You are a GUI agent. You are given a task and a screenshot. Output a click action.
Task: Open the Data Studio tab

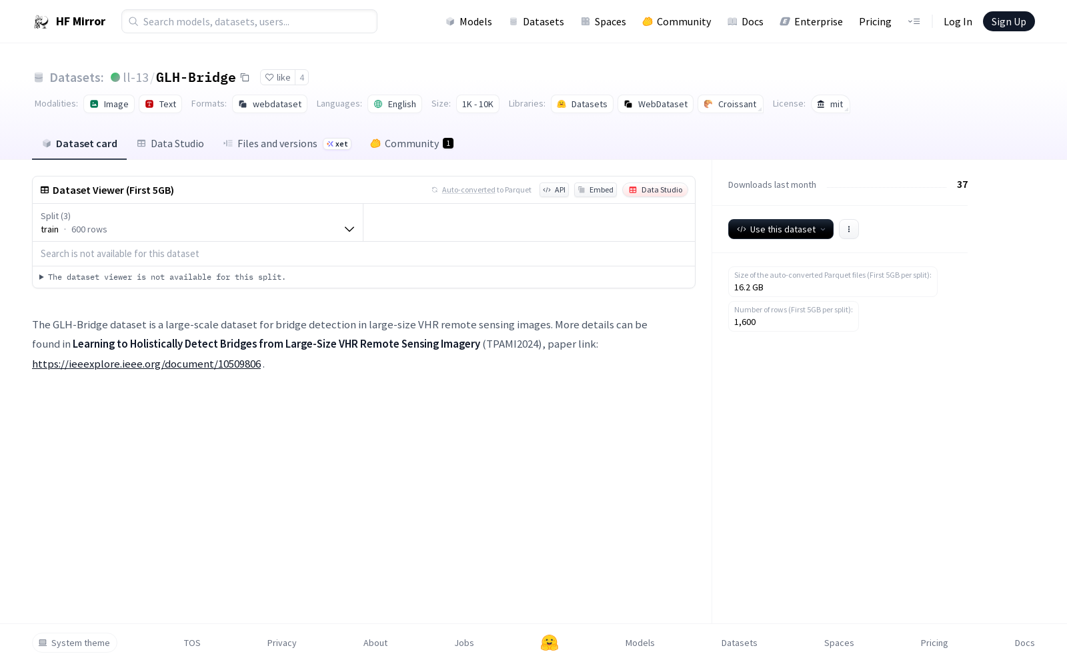coord(171,143)
